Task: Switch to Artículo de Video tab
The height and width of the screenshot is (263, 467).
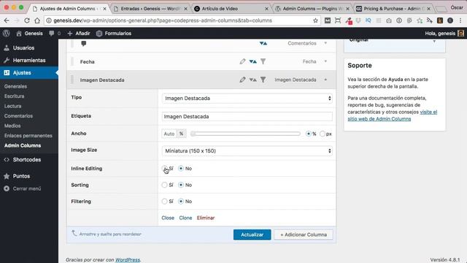Action: coord(231,9)
